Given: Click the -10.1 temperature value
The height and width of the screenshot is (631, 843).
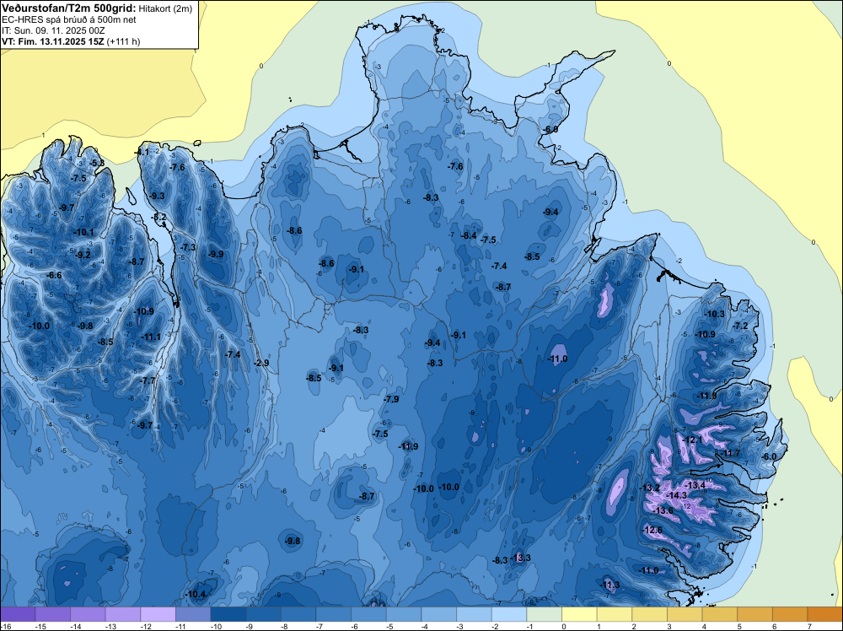Looking at the screenshot, I should tap(83, 232).
